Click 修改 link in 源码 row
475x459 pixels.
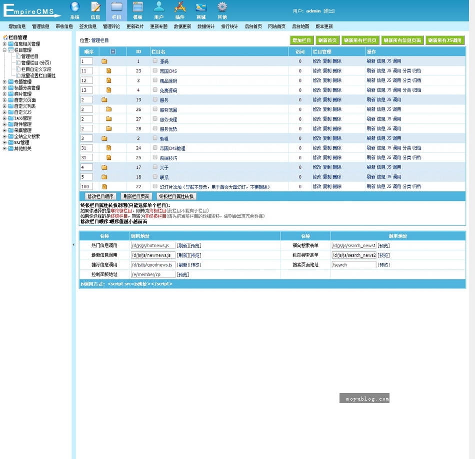[x=317, y=61]
